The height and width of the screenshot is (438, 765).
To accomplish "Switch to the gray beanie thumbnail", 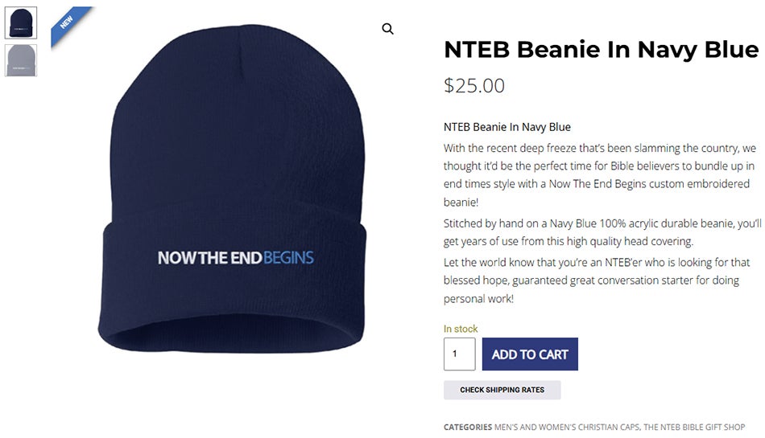I will pos(20,60).
